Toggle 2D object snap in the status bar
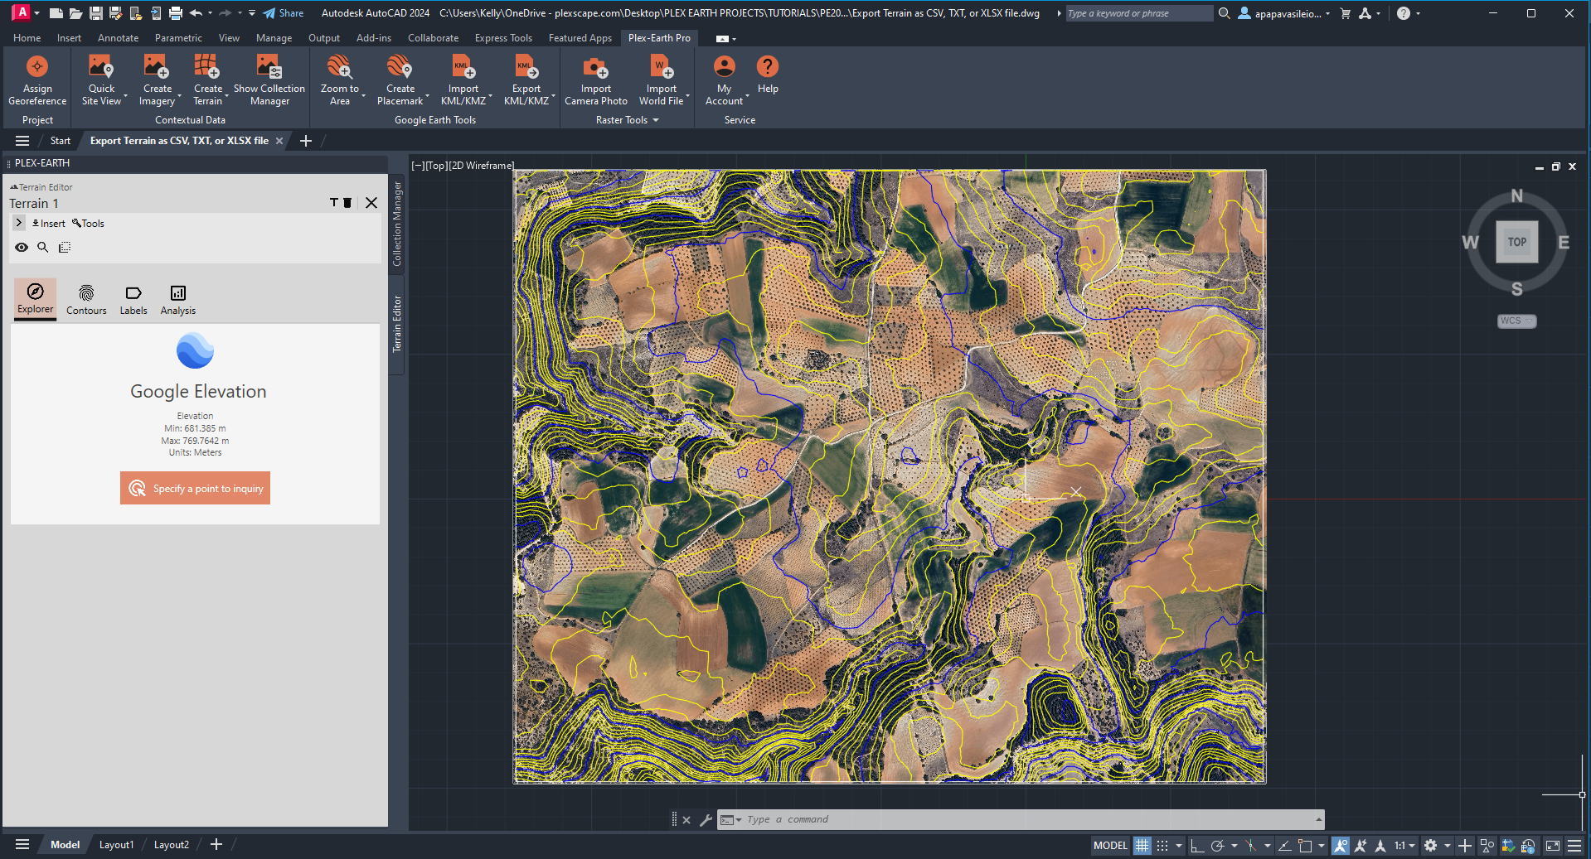 1305,846
